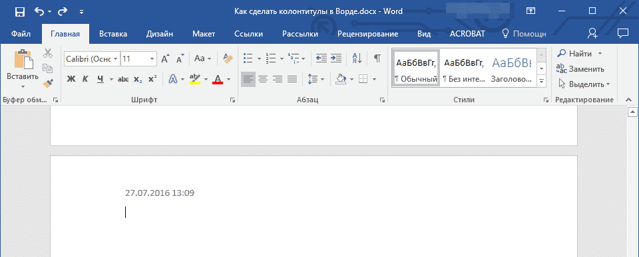Open the highlight color dropdown arrow

(x=206, y=79)
